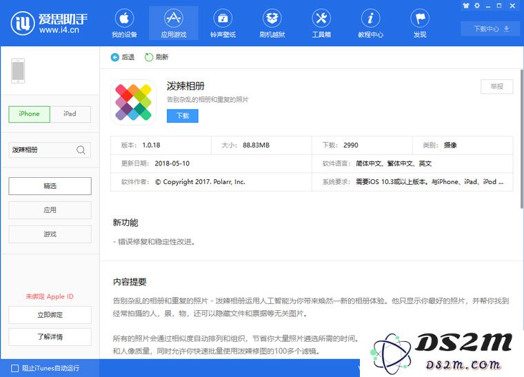This screenshot has height=377, width=524.
Task: Click the 了解详情 learn more button
Action: (x=50, y=337)
